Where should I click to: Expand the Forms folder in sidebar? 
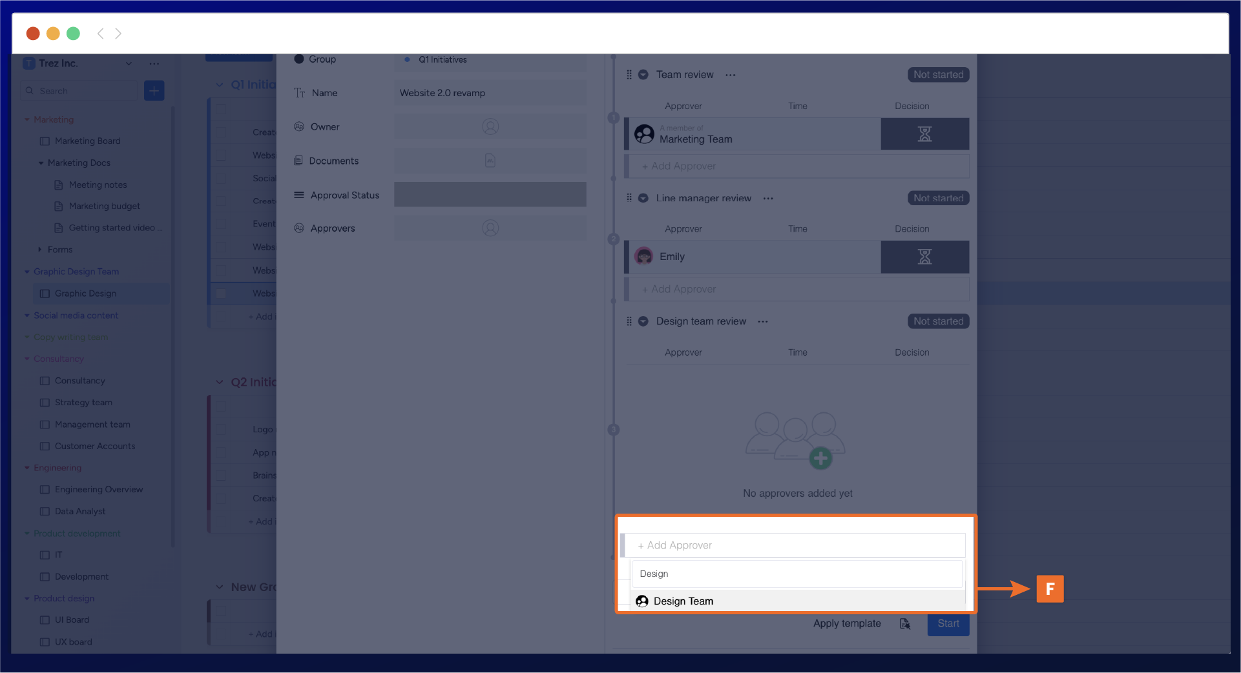(40, 250)
